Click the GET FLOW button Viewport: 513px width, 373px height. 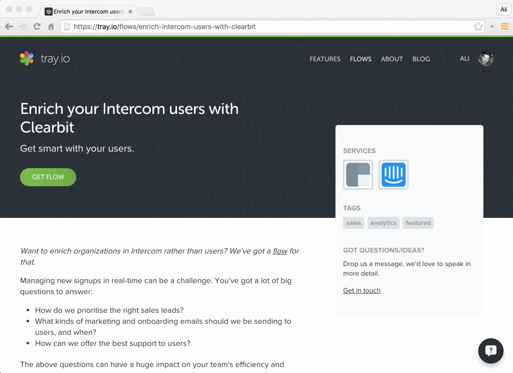(48, 177)
